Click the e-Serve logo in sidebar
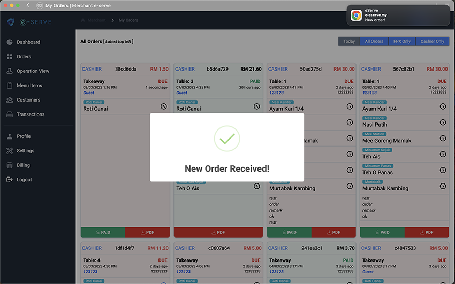 click(x=29, y=22)
